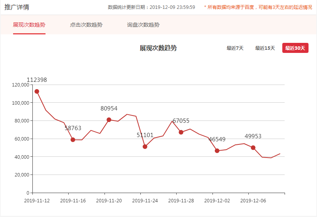Click the 2019-11-12 x-axis date label

[x=37, y=200]
